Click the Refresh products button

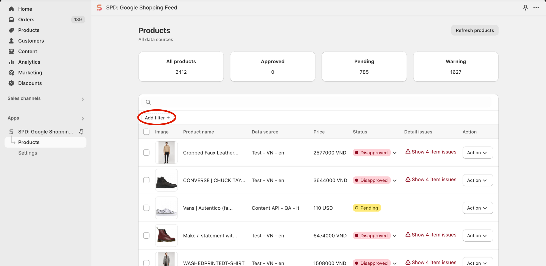coord(475,30)
